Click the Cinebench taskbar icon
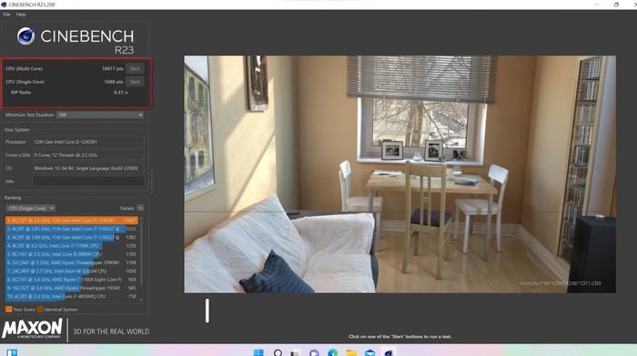Screen dimensions: 637x356 389,352
